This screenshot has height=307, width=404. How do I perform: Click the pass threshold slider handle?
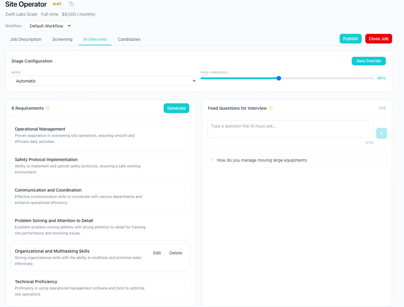click(x=279, y=78)
